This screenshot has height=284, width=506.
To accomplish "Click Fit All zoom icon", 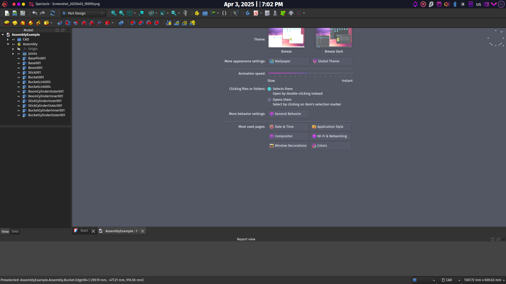I will [113, 13].
